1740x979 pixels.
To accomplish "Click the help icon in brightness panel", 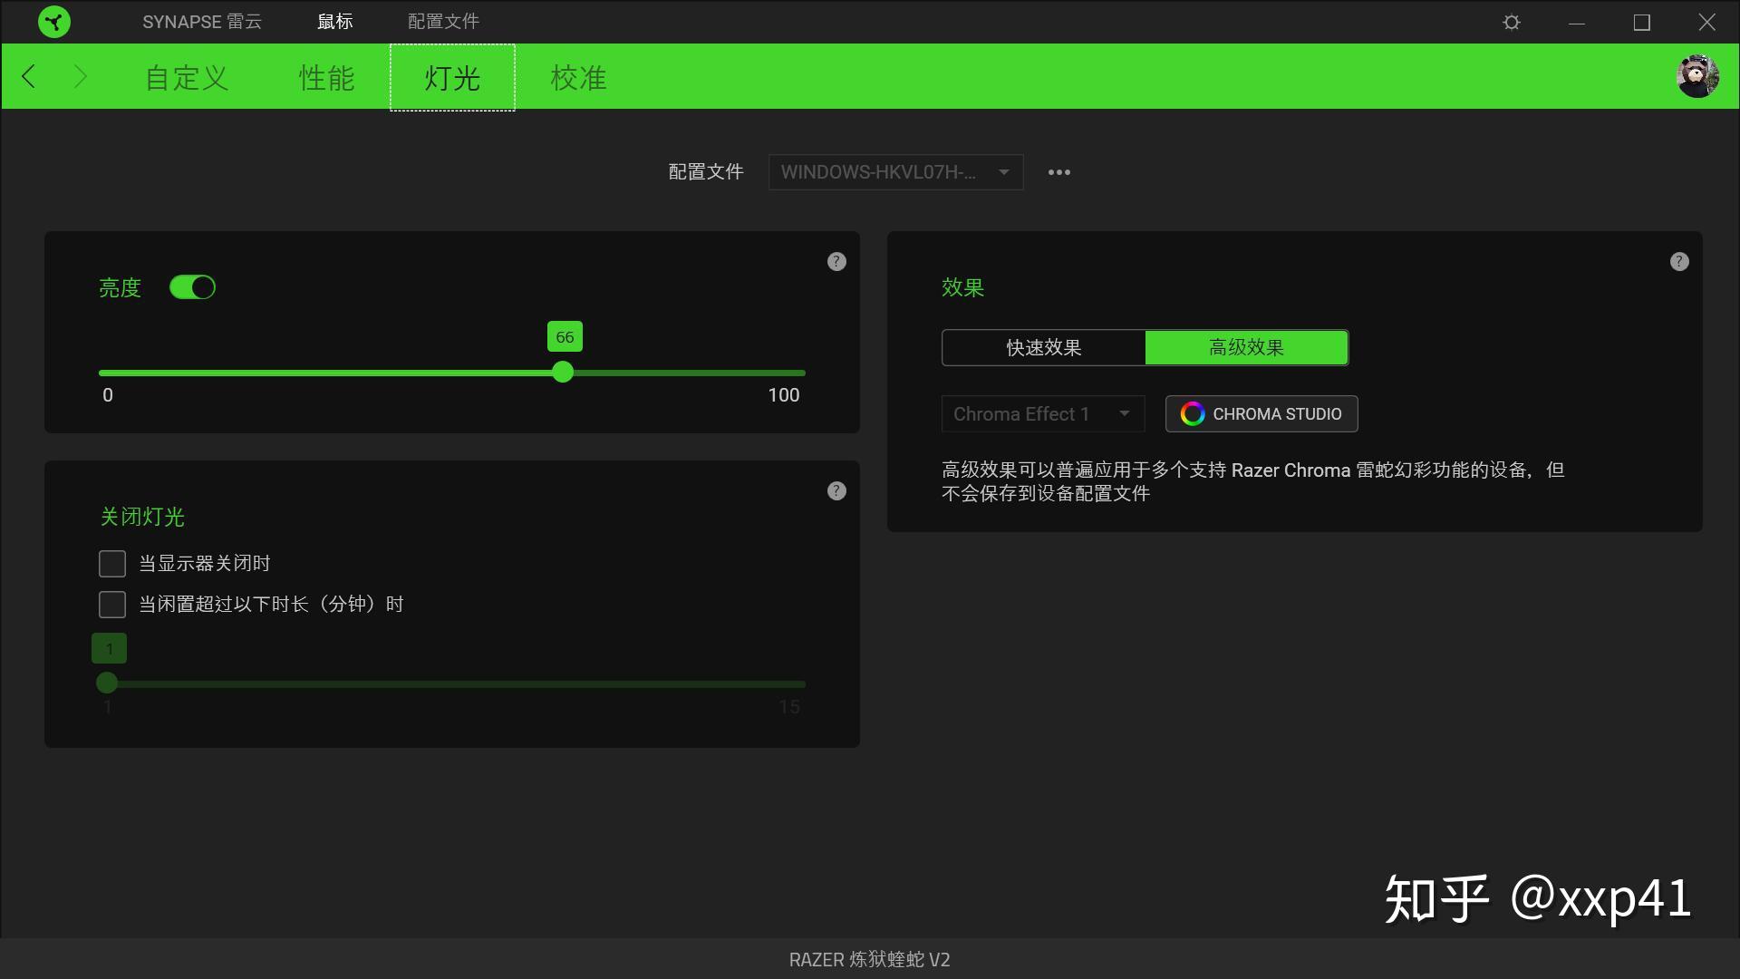I will coord(836,262).
